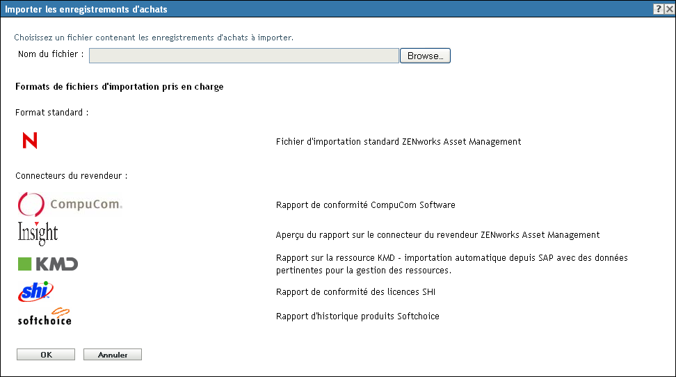Click 'Rapport de conformité des licences SHI'
Image resolution: width=676 pixels, height=377 pixels.
355,292
